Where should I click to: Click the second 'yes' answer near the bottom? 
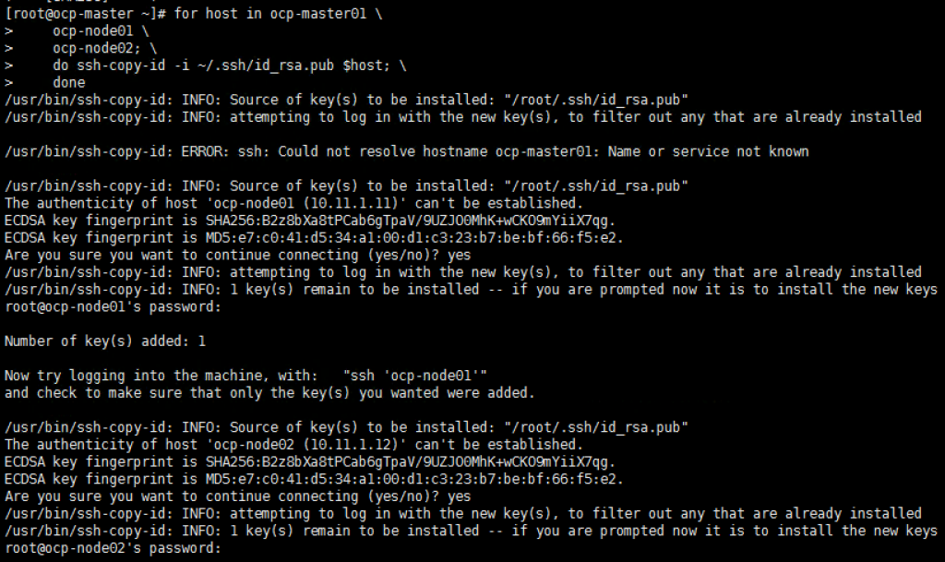(x=460, y=496)
